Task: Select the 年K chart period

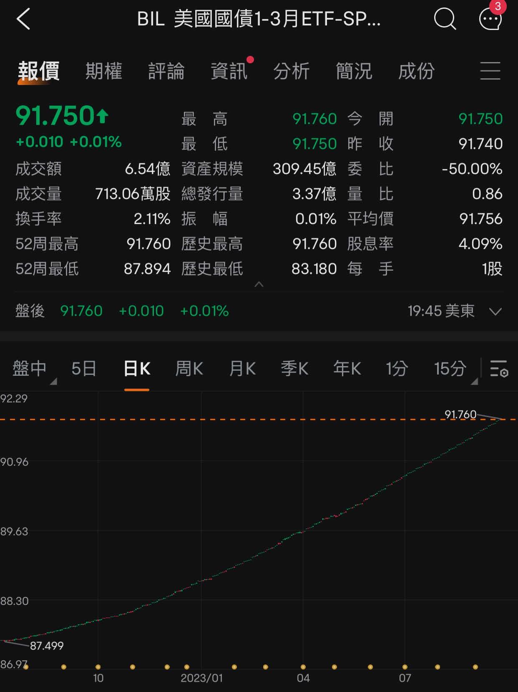Action: 347,369
